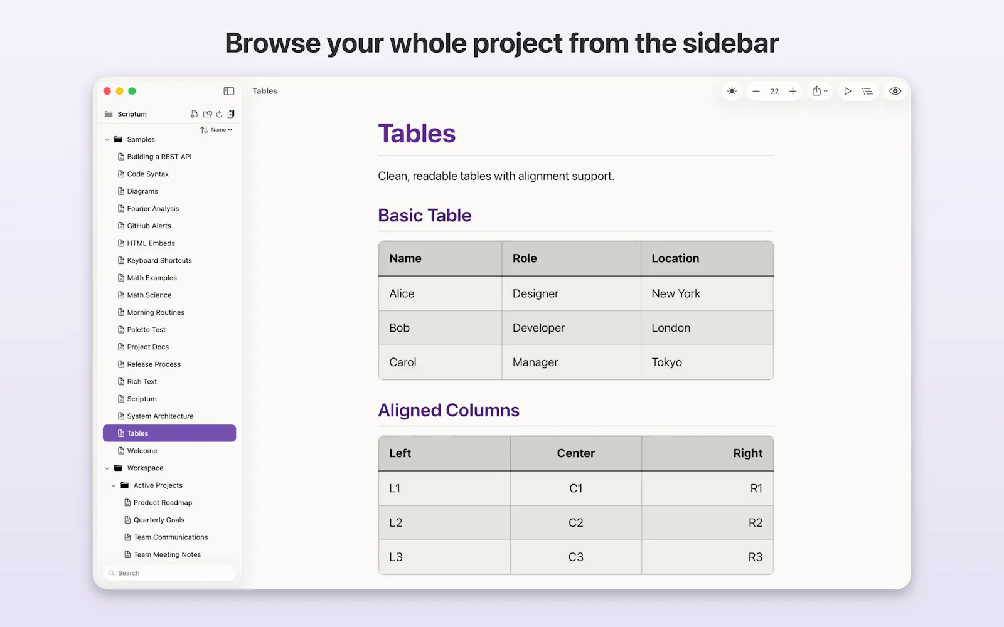Screen dimensions: 1004x627
Task: Click the document icon beside Diagrams
Action: tap(121, 191)
